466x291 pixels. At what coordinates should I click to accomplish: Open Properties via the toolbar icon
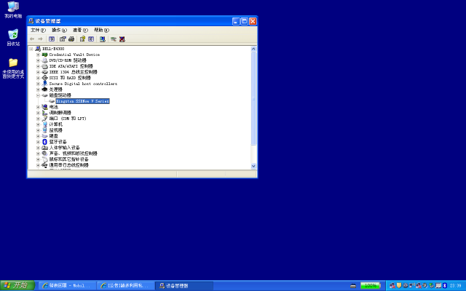63,39
